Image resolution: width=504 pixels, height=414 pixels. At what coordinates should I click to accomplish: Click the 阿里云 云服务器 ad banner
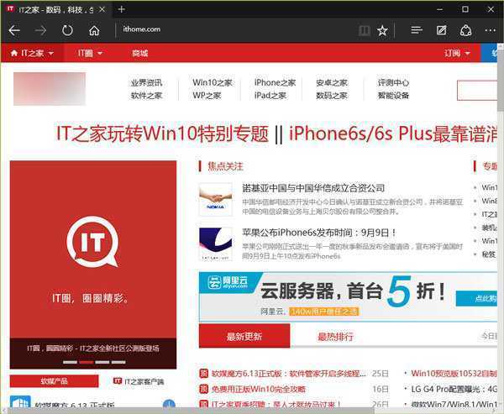(348, 296)
